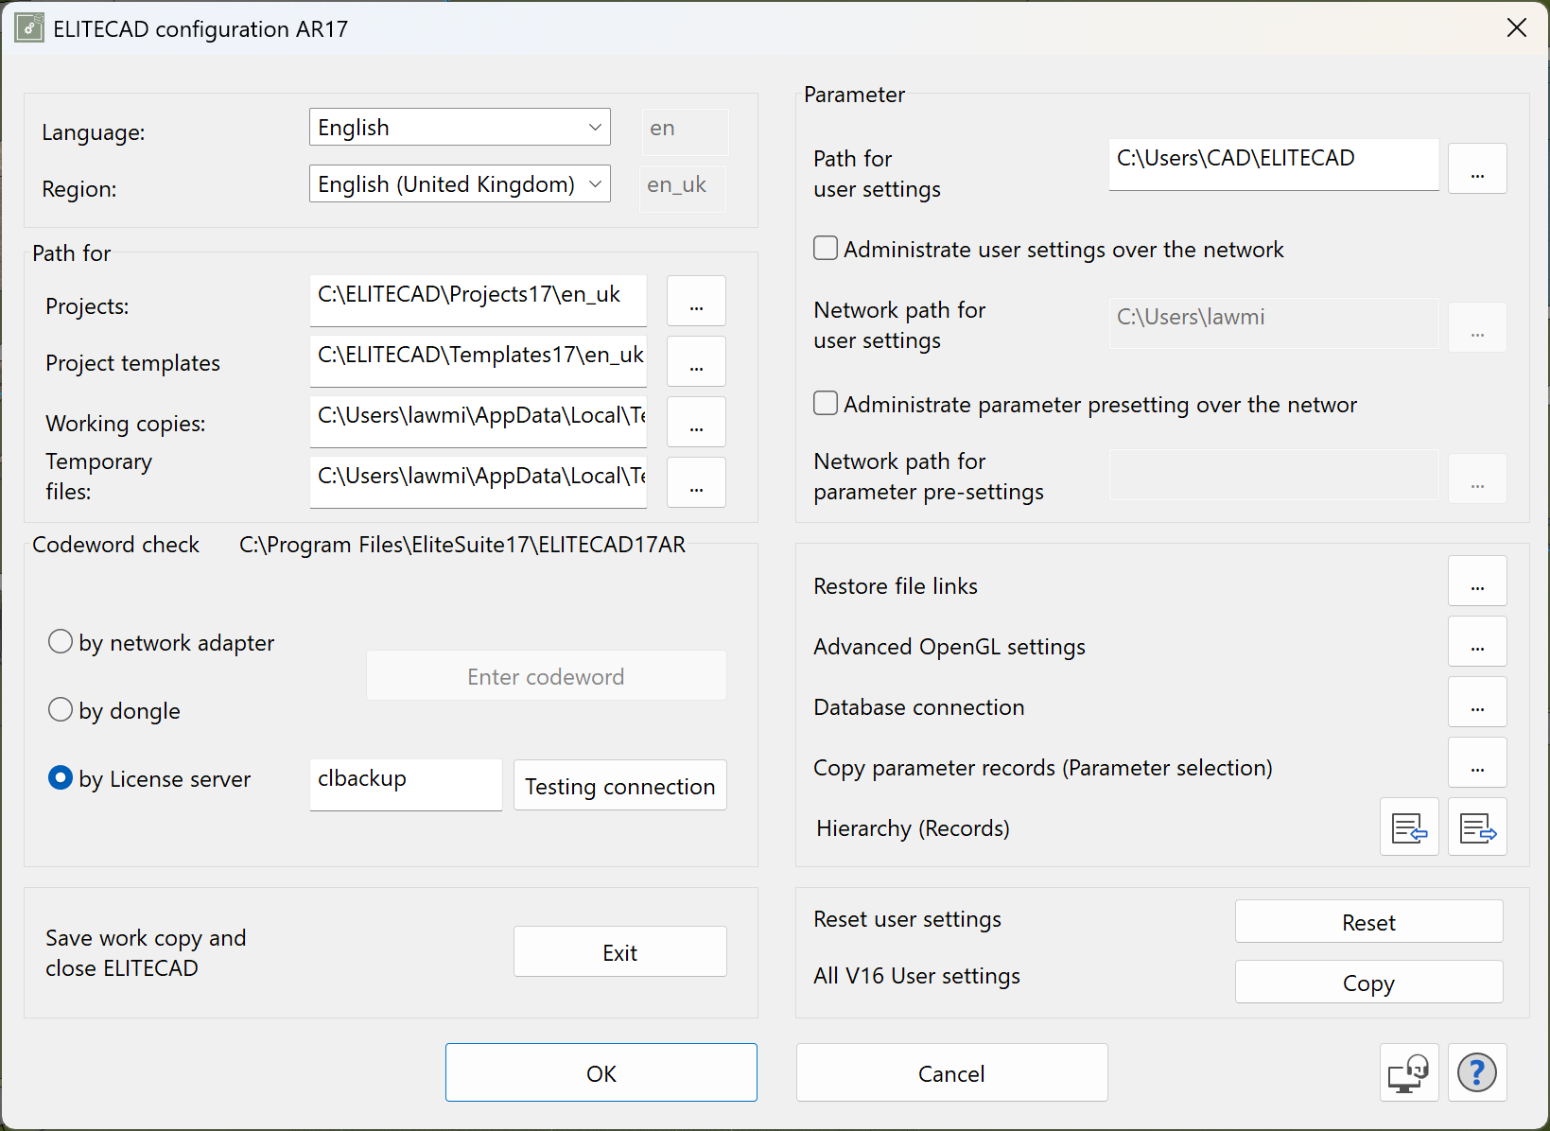Browse for user settings path
The width and height of the screenshot is (1550, 1131).
click(1476, 168)
